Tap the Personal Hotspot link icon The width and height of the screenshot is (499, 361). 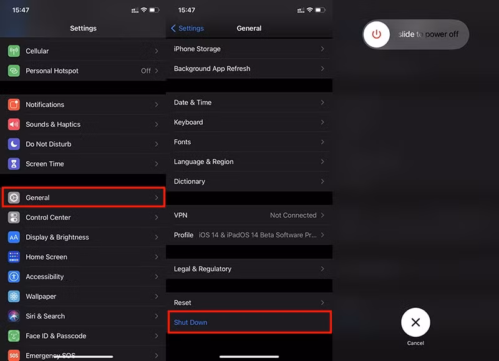point(14,71)
